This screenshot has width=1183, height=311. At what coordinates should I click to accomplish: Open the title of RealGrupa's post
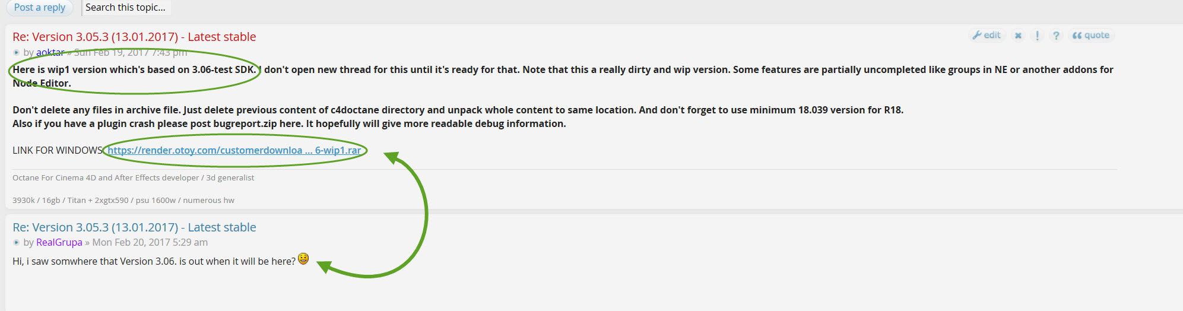point(134,227)
